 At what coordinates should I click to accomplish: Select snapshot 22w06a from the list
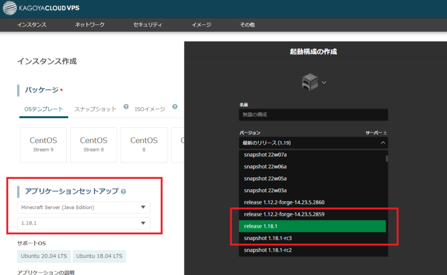312,167
